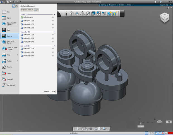Click the Close All icon
Viewport: 173px width, 135px height.
click(x=4, y=79)
